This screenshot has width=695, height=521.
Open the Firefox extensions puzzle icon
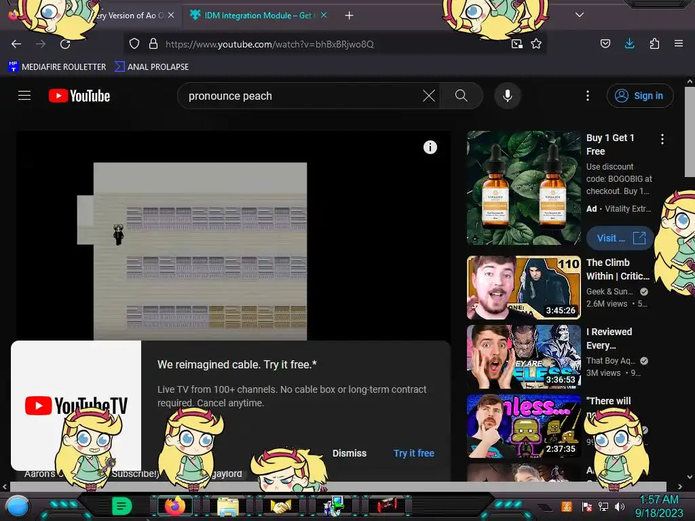pos(654,43)
